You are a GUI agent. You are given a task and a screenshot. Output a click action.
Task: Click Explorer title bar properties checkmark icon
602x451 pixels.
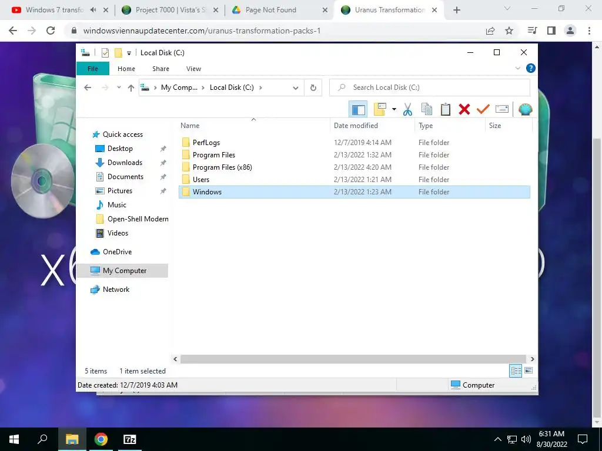point(105,53)
